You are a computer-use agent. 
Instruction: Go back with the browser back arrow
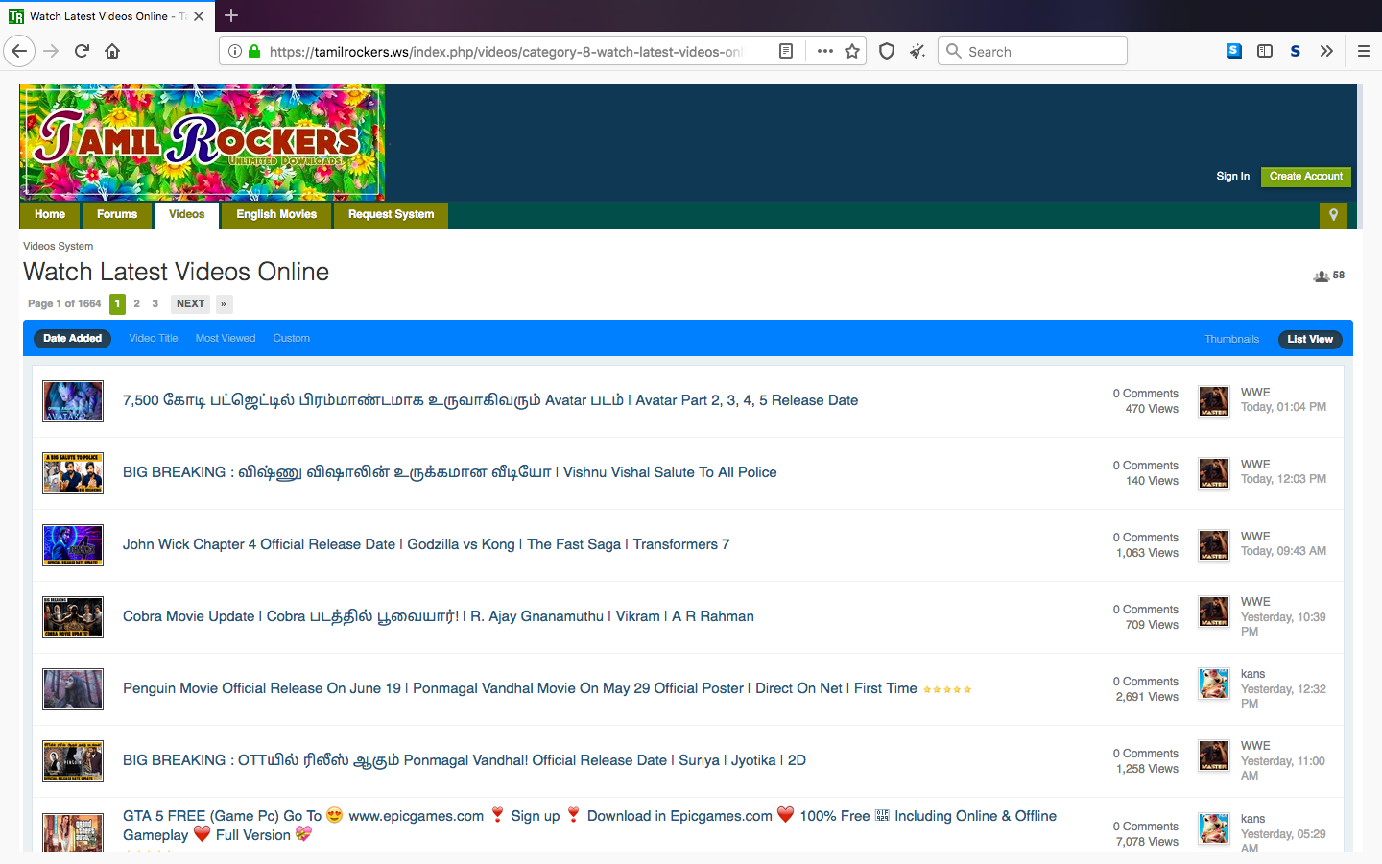pos(19,51)
